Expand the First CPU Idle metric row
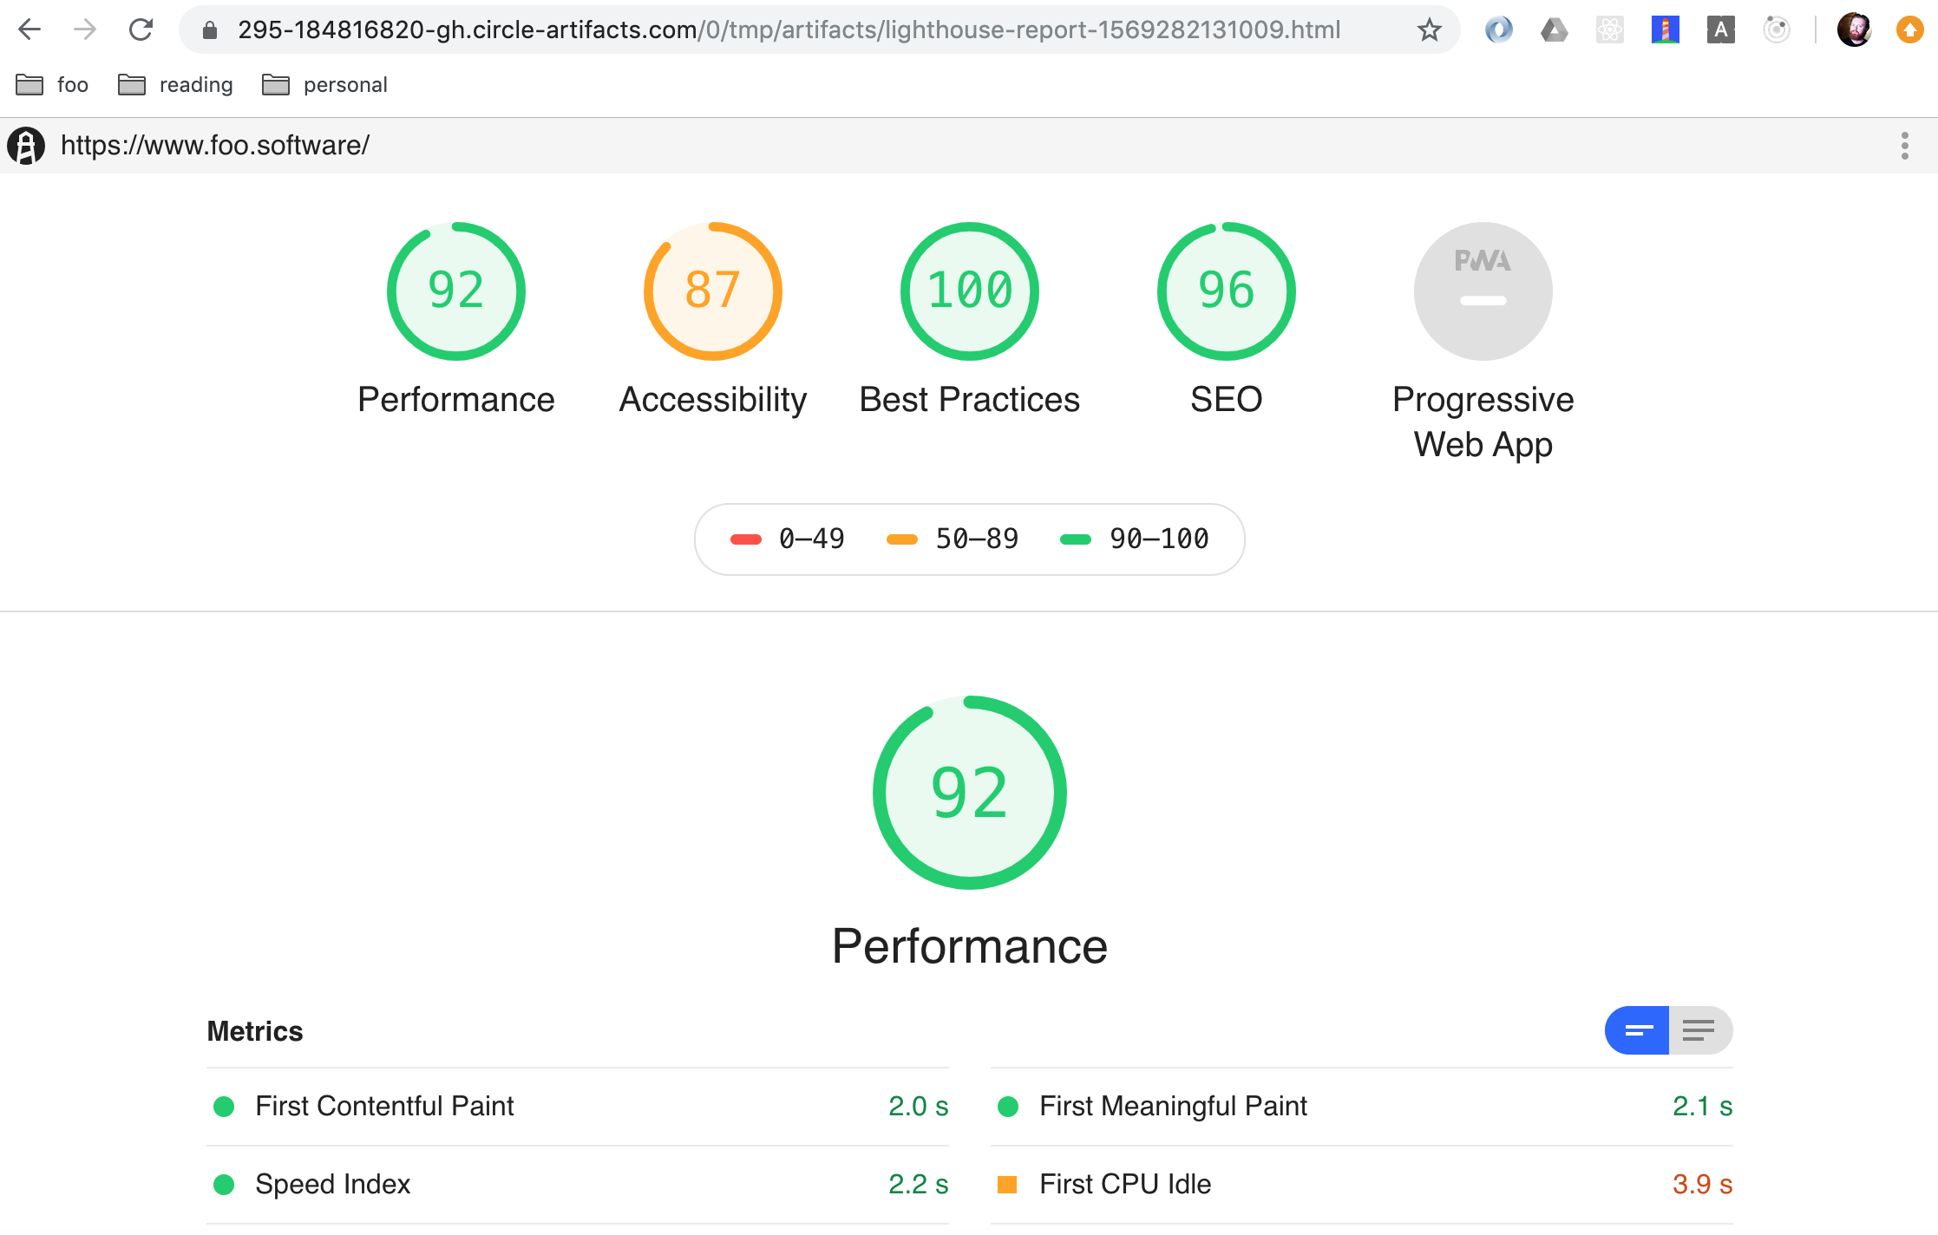The width and height of the screenshot is (1938, 1235). 1125,1184
